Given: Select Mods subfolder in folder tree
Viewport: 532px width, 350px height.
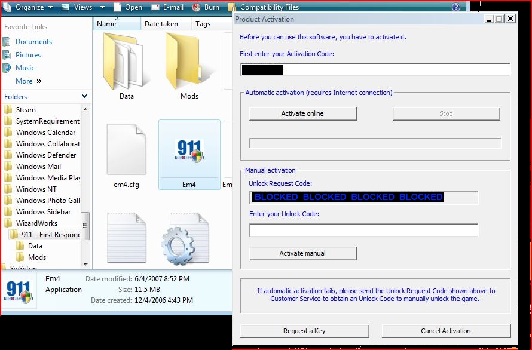Looking at the screenshot, I should pos(37,257).
